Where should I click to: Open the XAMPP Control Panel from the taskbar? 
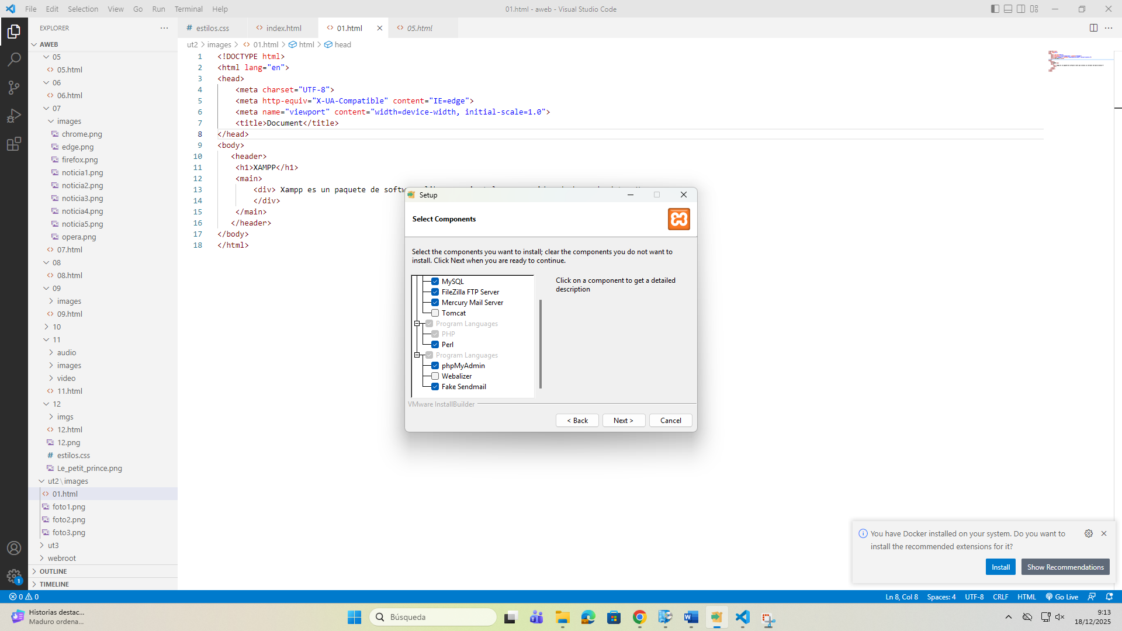717,617
